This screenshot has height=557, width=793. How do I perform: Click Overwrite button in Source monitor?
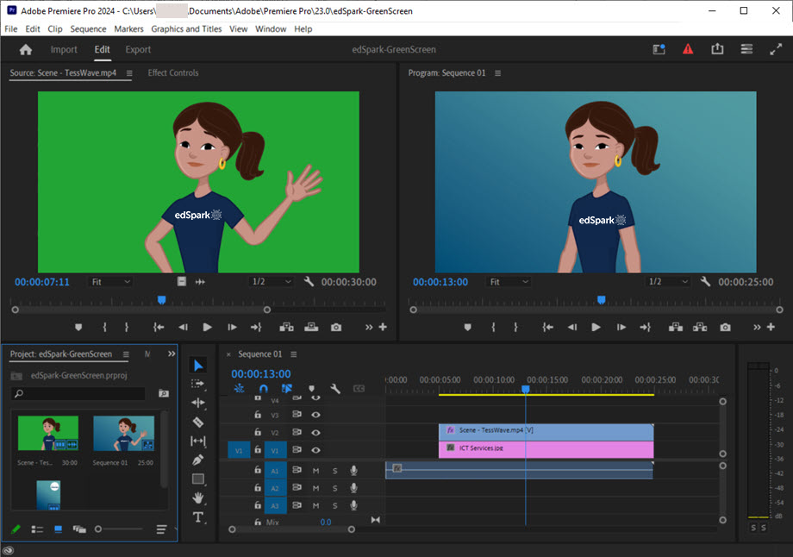311,328
